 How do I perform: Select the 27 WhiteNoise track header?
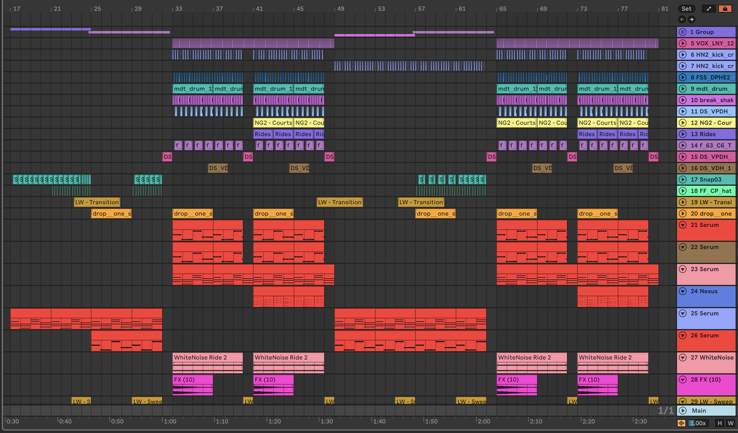point(712,357)
